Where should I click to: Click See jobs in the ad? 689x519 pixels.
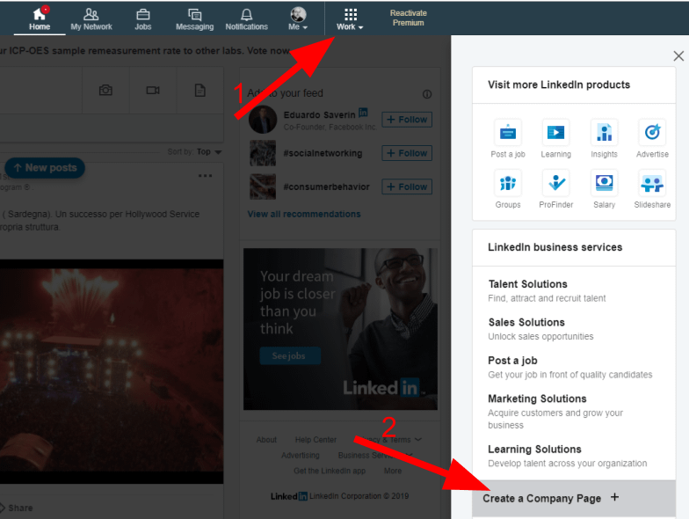(290, 355)
